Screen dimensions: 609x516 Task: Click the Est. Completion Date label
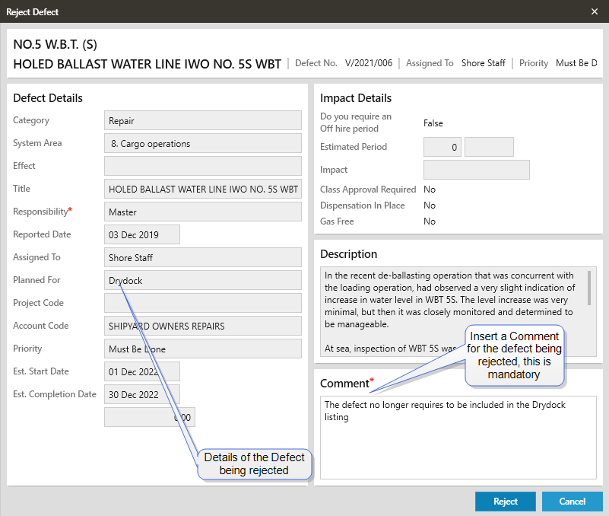click(55, 394)
